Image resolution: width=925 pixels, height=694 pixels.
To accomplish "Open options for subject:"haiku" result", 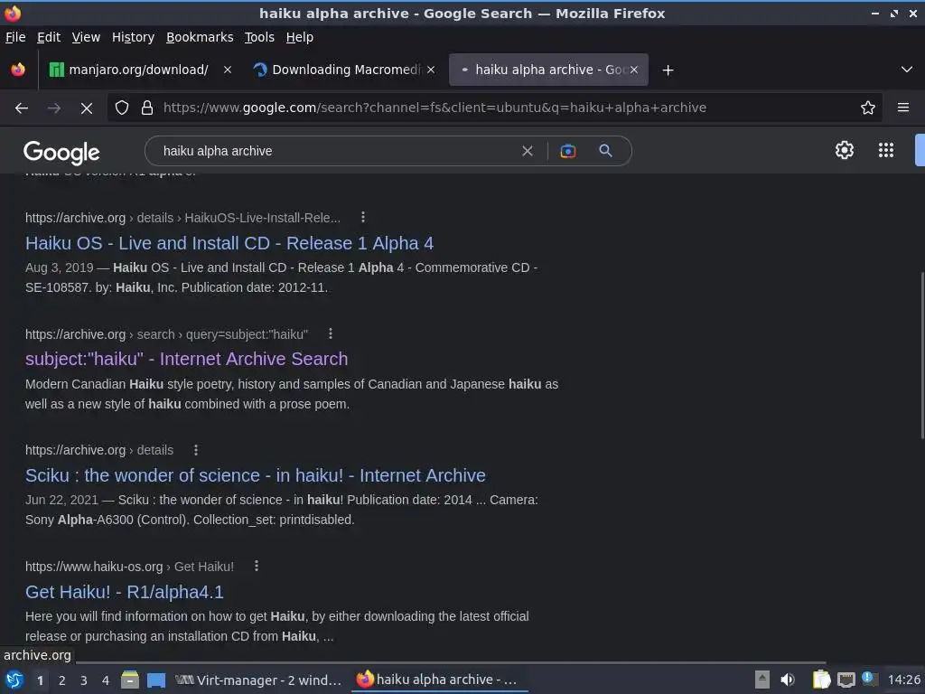I will pos(331,333).
